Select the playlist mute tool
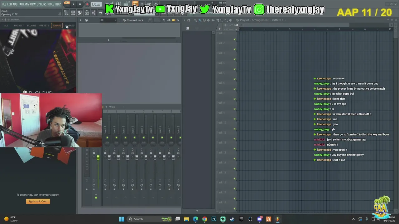Image resolution: width=399 pixels, height=224 pixels. click(209, 20)
